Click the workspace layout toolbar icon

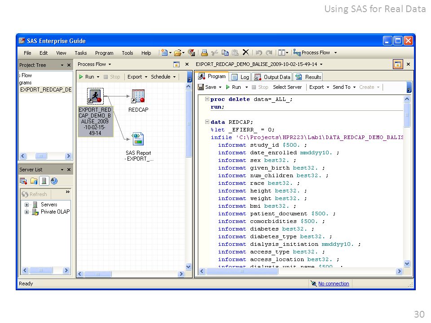[282, 52]
